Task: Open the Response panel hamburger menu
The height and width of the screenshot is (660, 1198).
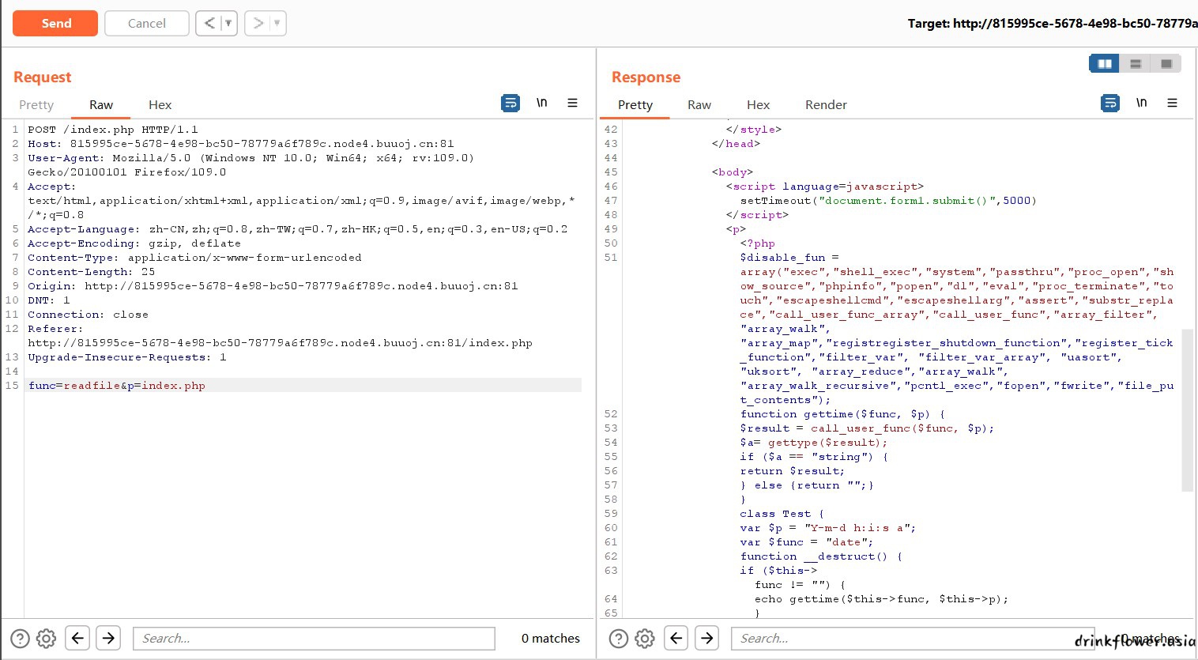Action: point(1173,103)
